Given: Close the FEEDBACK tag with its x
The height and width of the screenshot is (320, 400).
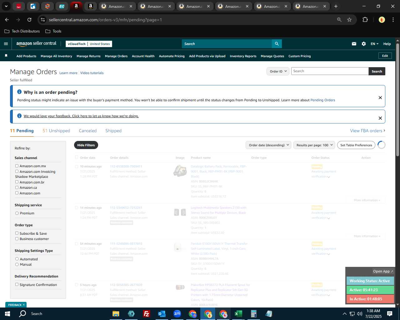Looking at the screenshot, I should pyautogui.click(x=23, y=305).
